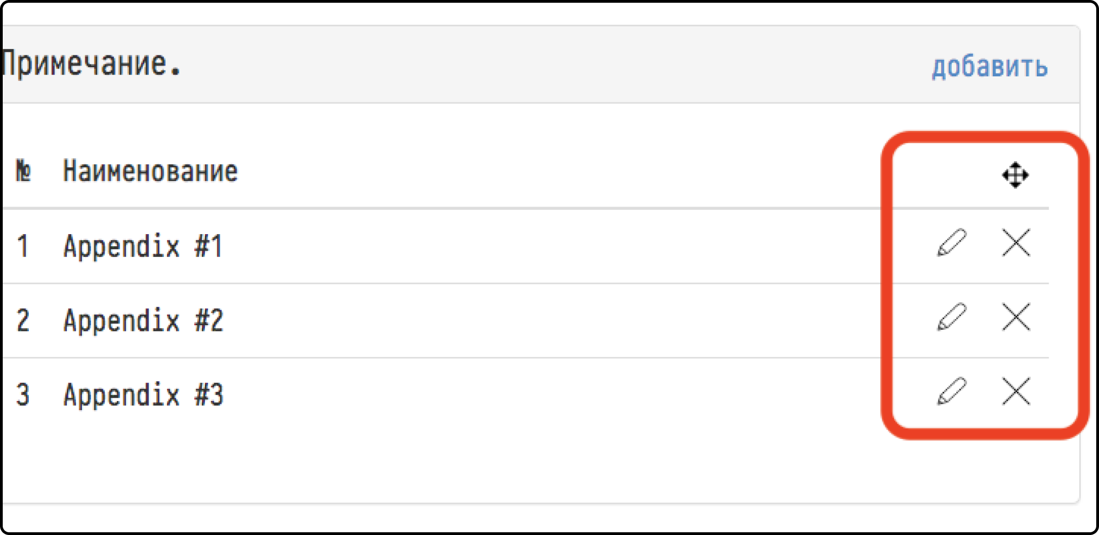Select the Appendix #3 name text

coord(143,395)
